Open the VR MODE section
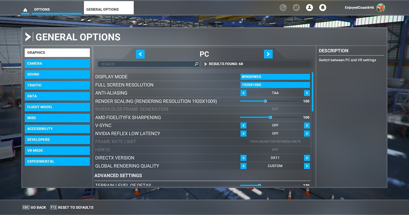Screen dimensions: 409x215 (57, 150)
